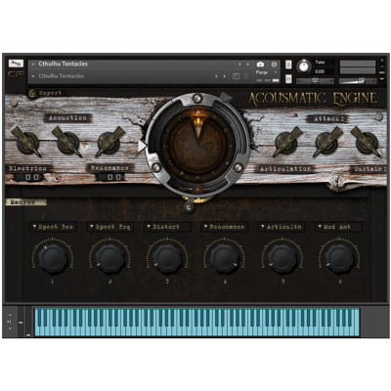Delete snapshot with the trash icon
Image resolution: width=391 pixels, height=391 pixels.
(x=246, y=76)
